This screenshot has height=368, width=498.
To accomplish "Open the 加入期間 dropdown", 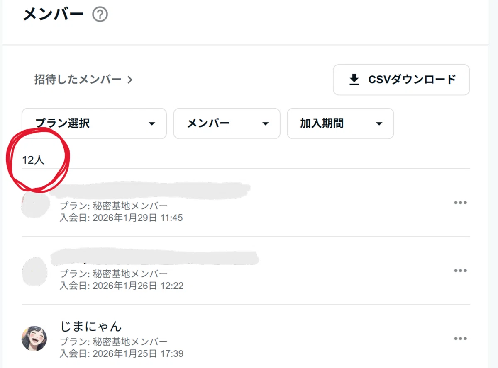I will [340, 123].
